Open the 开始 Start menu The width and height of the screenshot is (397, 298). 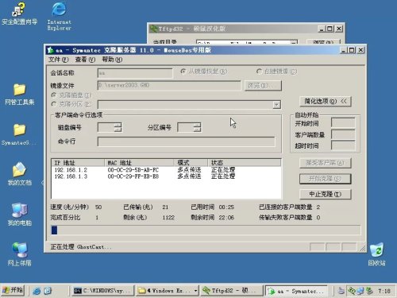(x=13, y=290)
